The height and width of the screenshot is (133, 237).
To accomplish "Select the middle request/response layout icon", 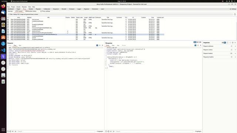I will pyautogui.click(x=197, y=42).
